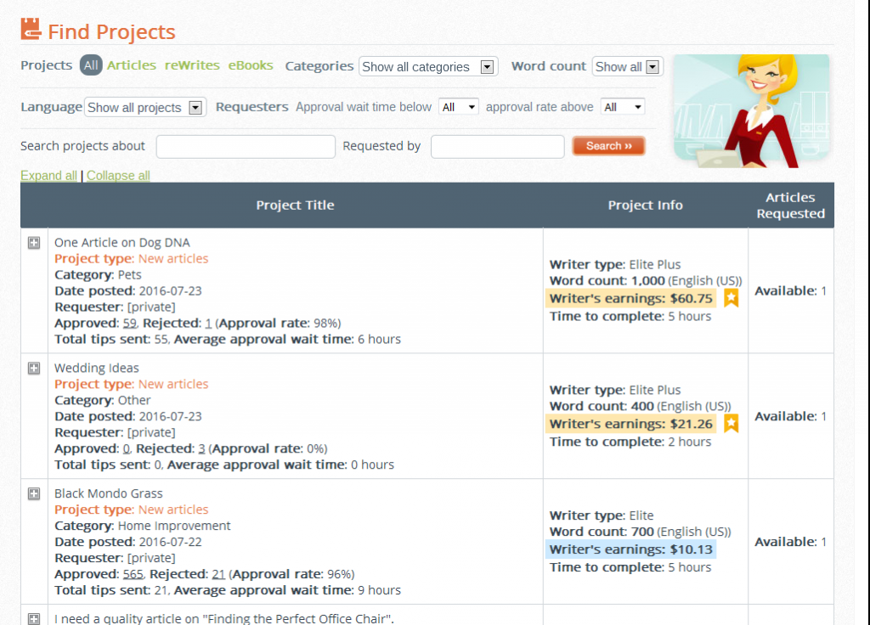
Task: Select the "All" projects filter pill
Action: [91, 65]
